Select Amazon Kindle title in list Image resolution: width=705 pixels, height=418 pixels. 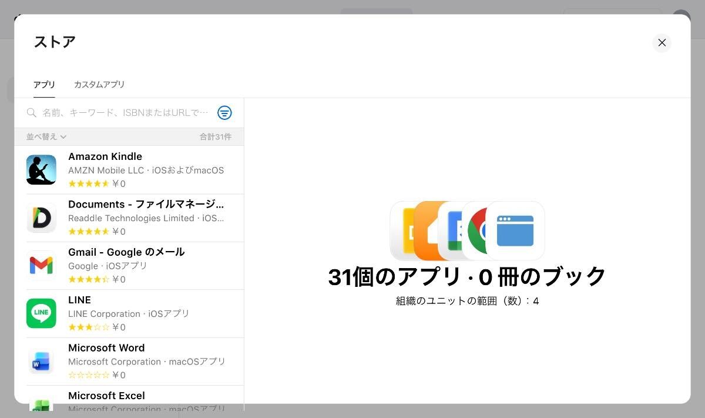pyautogui.click(x=105, y=156)
